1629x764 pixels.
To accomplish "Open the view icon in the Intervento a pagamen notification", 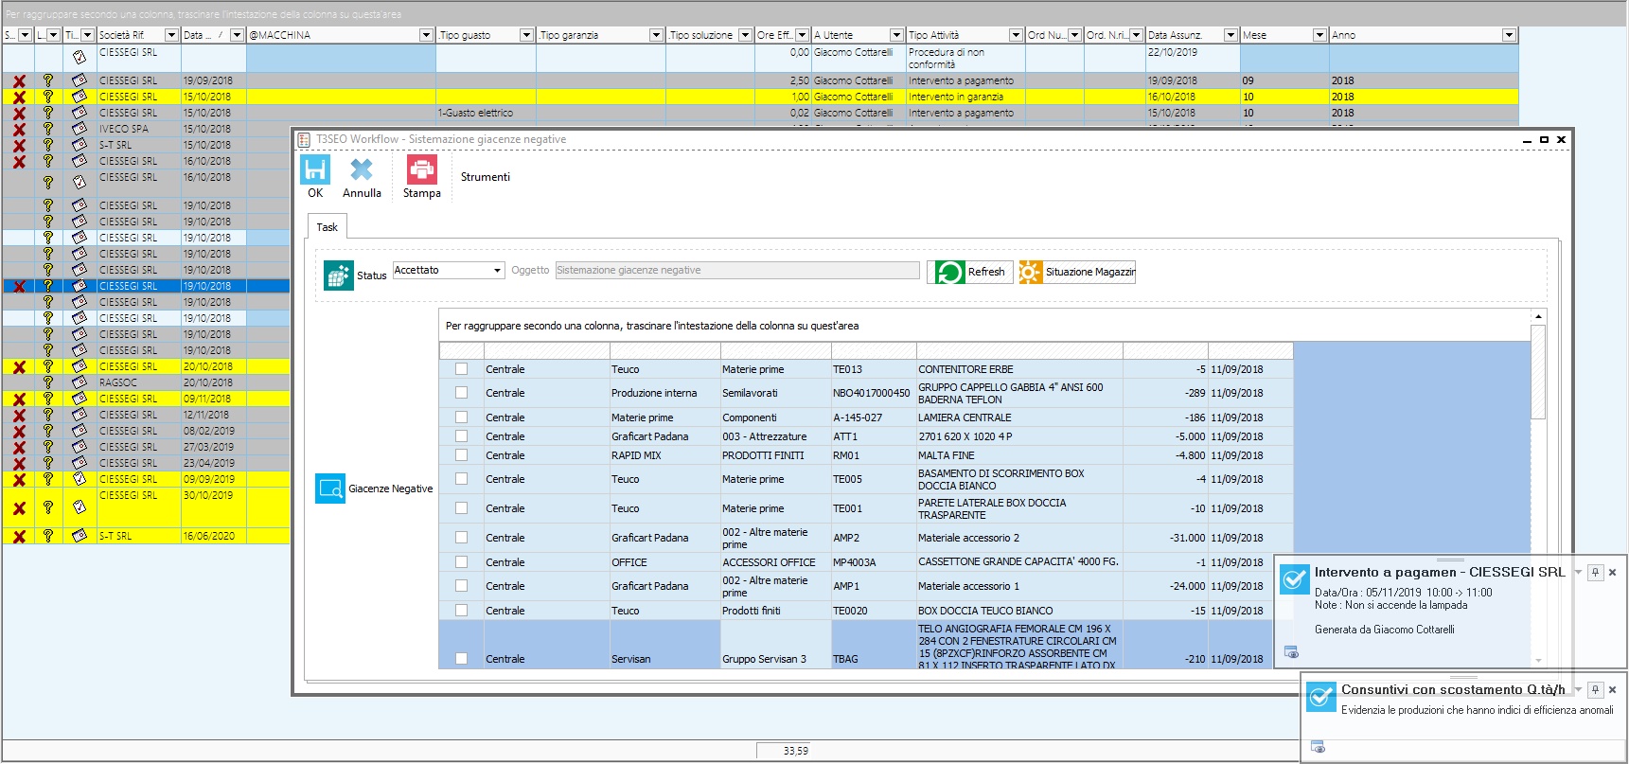I will (x=1291, y=651).
